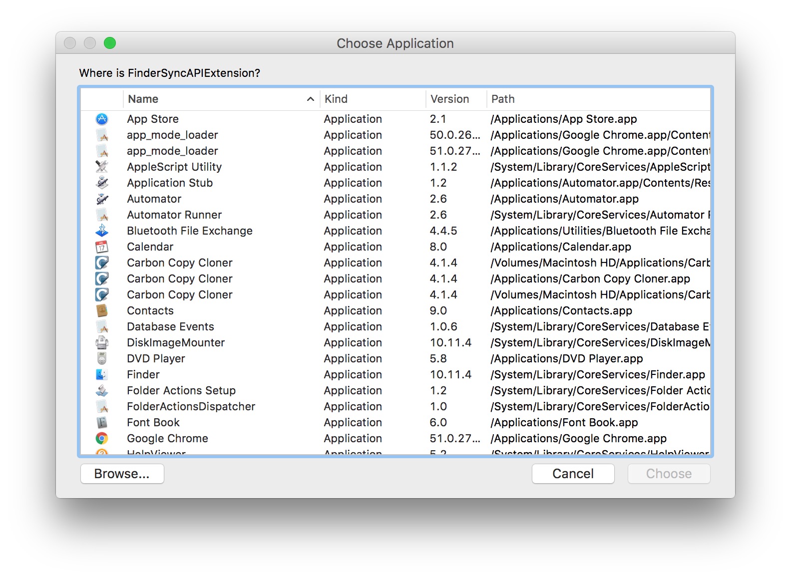Click the FolderActionsDispatcher icon
This screenshot has height=578, width=791.
[102, 406]
